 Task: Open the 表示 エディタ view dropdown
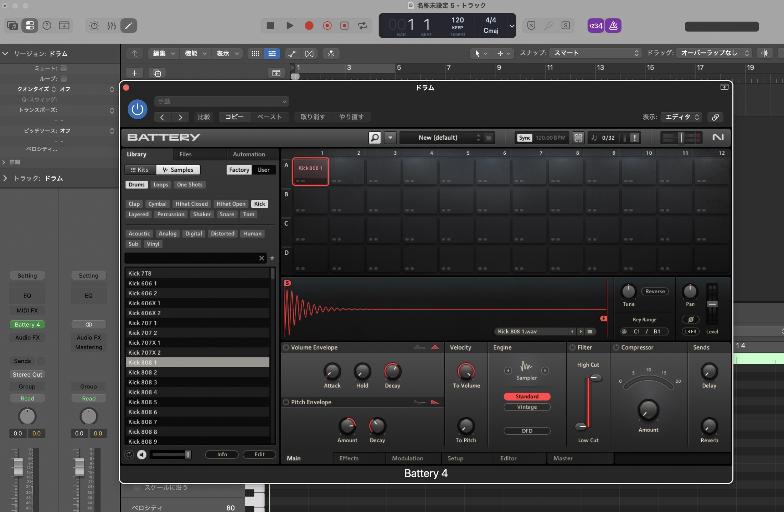click(x=682, y=117)
